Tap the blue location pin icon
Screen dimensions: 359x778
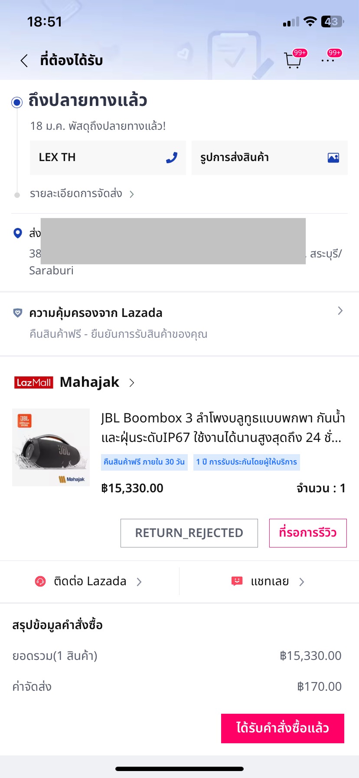18,234
